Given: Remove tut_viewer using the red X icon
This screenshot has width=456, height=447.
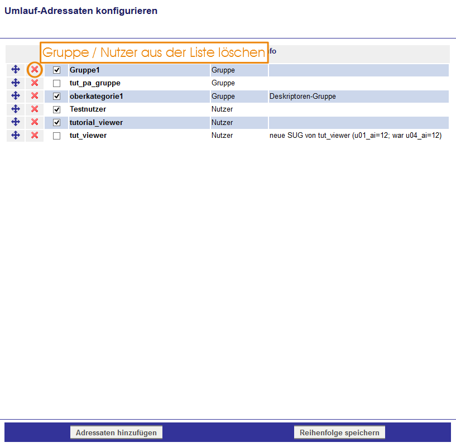Looking at the screenshot, I should tap(35, 135).
